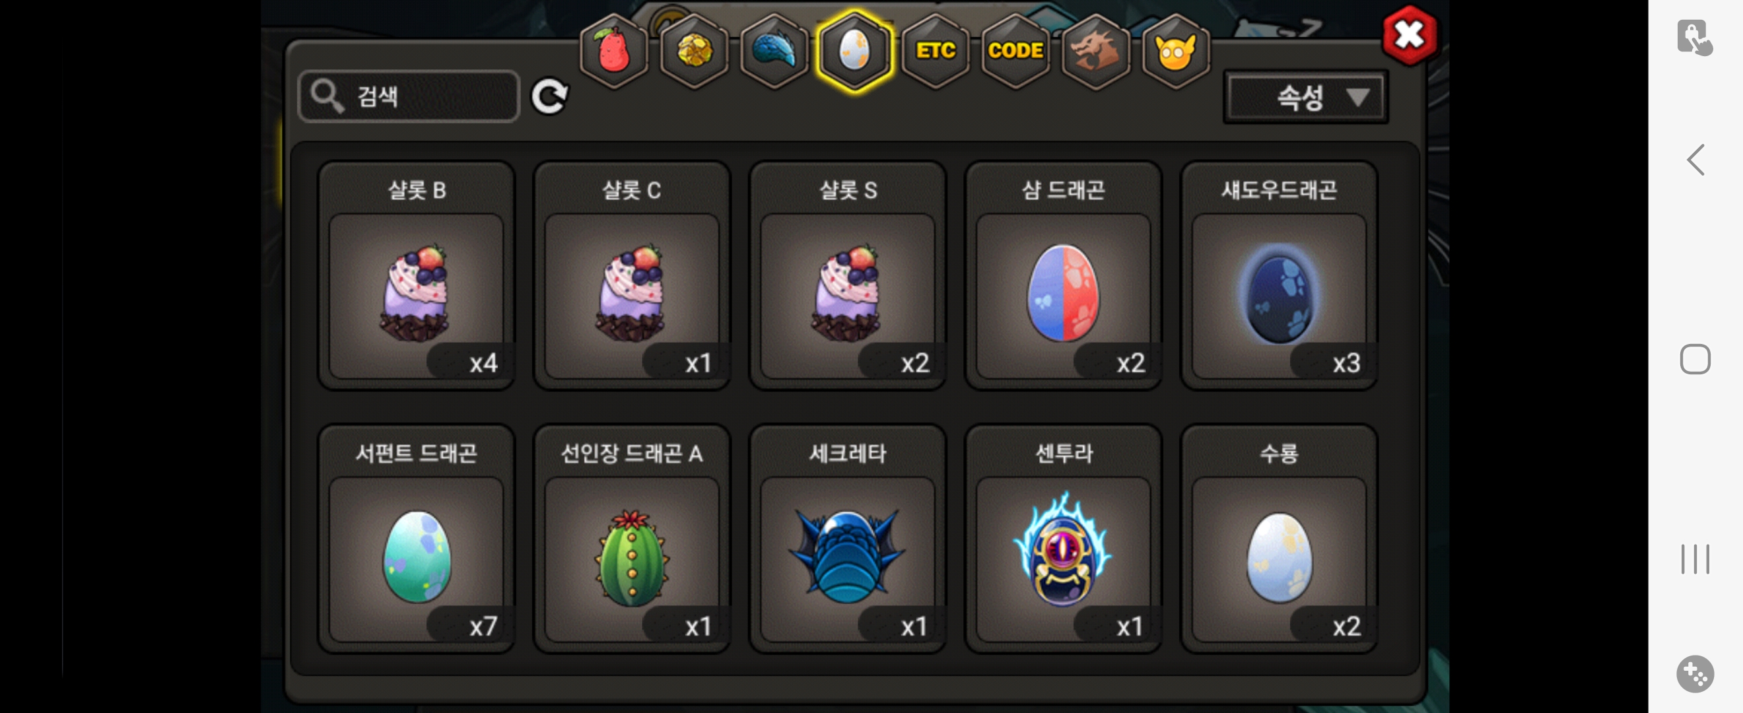Viewport: 1743px width, 713px height.
Task: Open the brown dragon head category tab
Action: 1095,51
